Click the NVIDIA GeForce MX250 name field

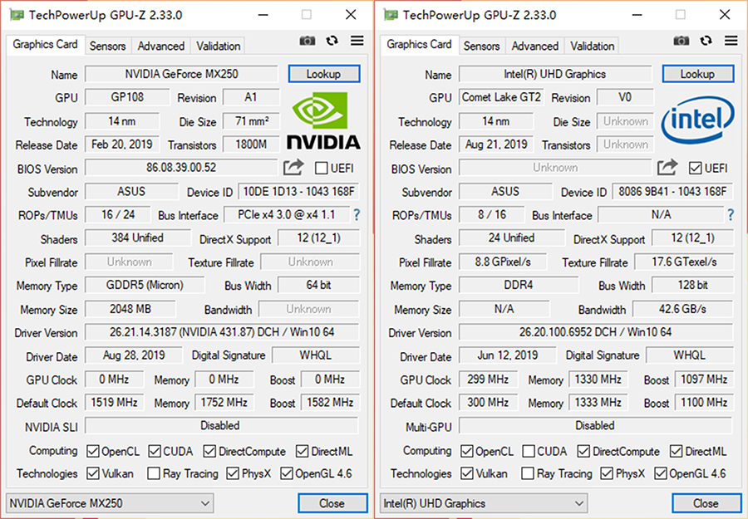click(181, 74)
